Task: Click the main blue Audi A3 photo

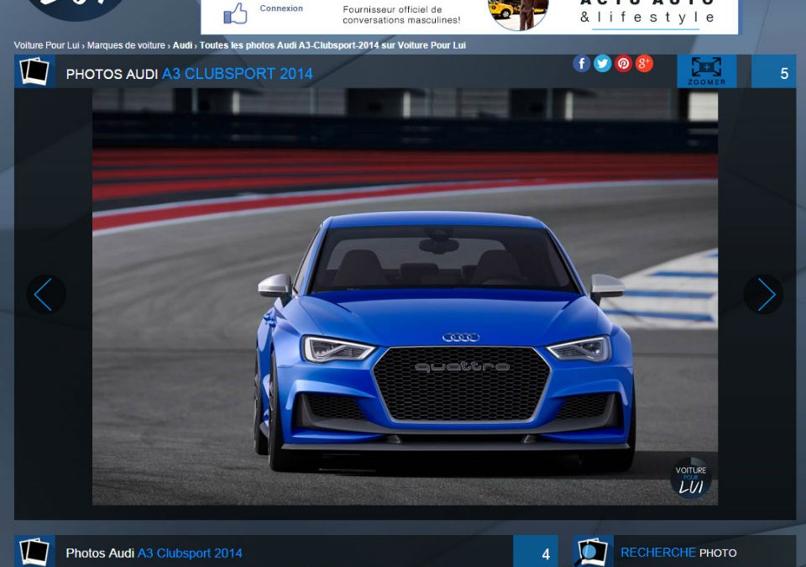Action: (x=405, y=297)
